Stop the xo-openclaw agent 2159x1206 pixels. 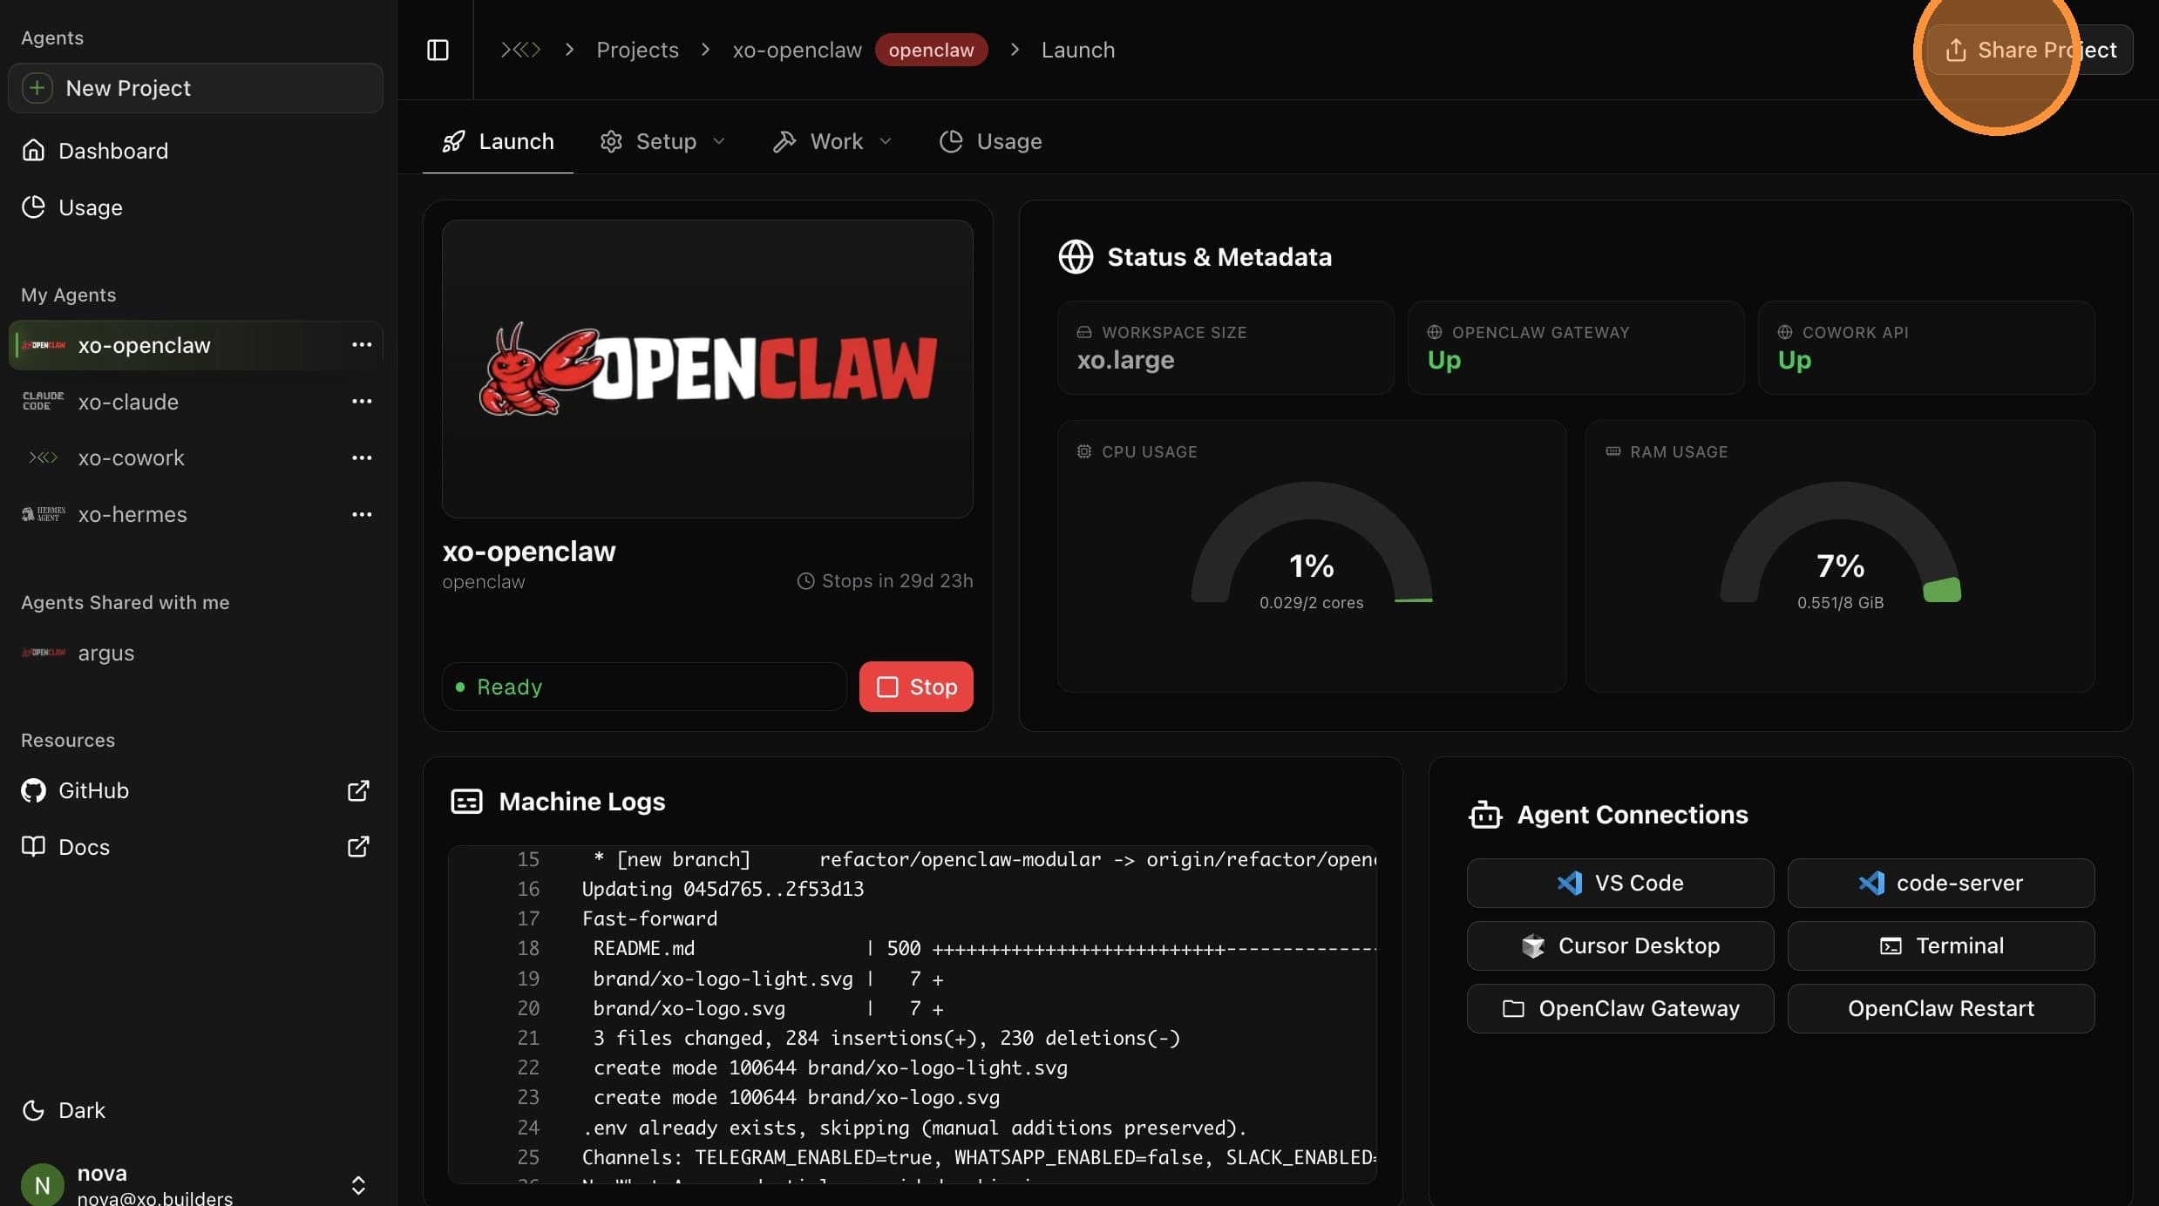coord(916,687)
